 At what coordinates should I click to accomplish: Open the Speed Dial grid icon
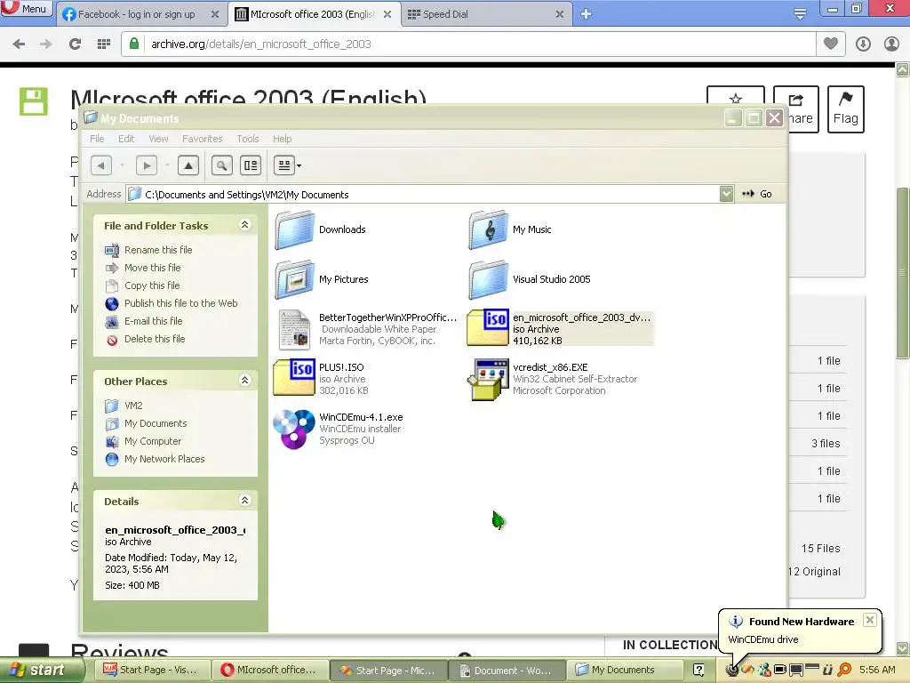(104, 44)
